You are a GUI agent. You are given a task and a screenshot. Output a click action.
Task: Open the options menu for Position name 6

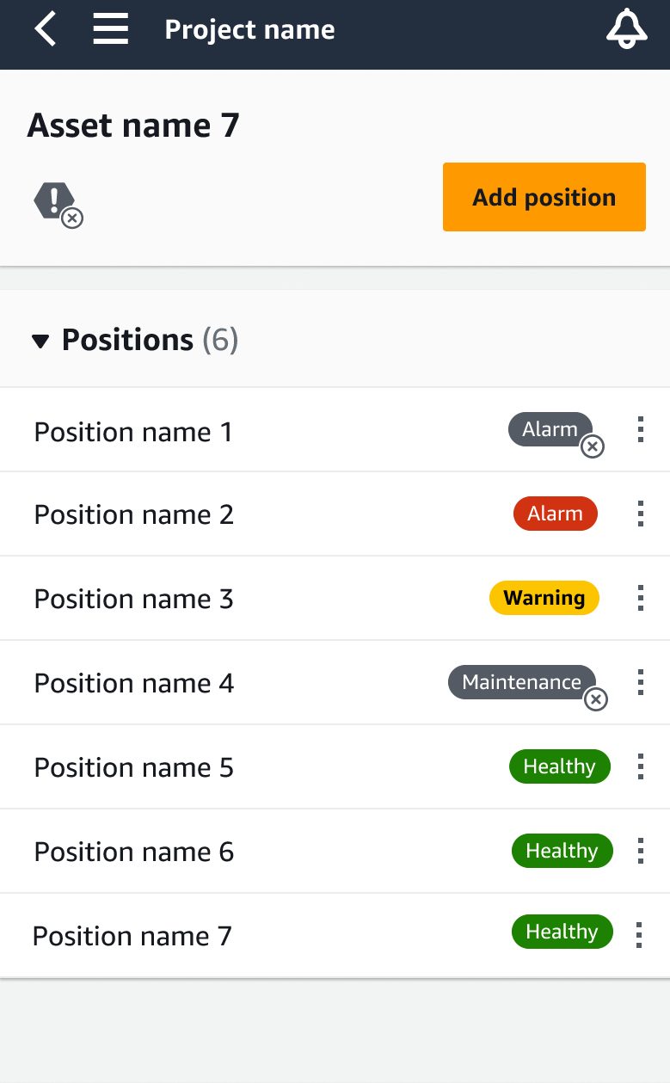click(640, 851)
